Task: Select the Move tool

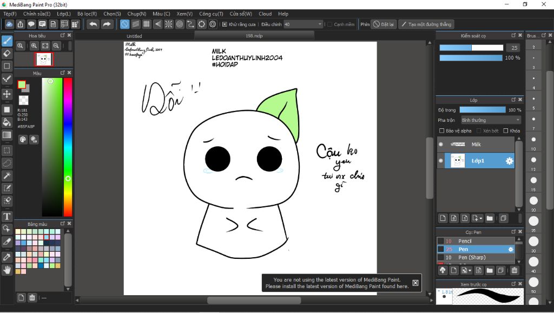Action: click(6, 94)
